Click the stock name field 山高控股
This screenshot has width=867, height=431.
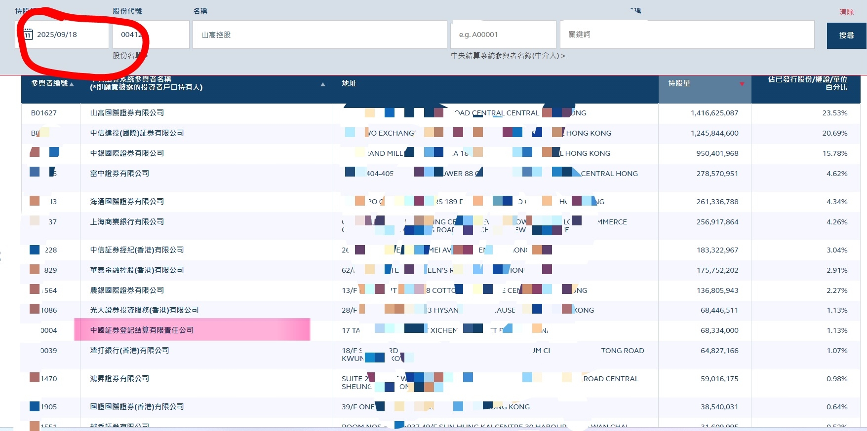coord(320,35)
